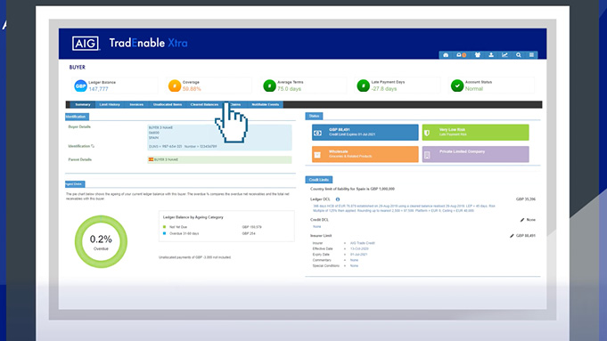Open notifications bell with orange badge

(x=461, y=55)
